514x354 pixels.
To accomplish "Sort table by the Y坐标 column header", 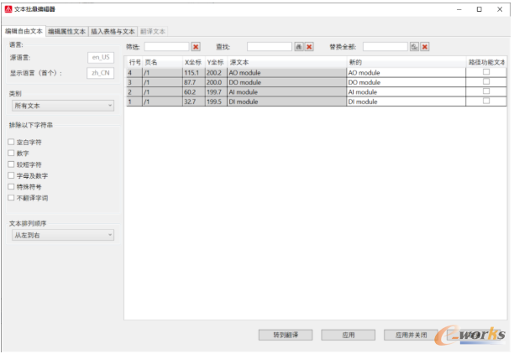I will (x=216, y=62).
